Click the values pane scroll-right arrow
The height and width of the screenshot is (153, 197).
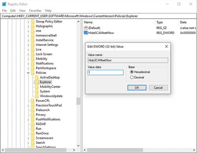pyautogui.click(x=194, y=150)
